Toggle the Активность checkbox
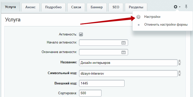The width and height of the screenshot is (193, 97). (81, 34)
